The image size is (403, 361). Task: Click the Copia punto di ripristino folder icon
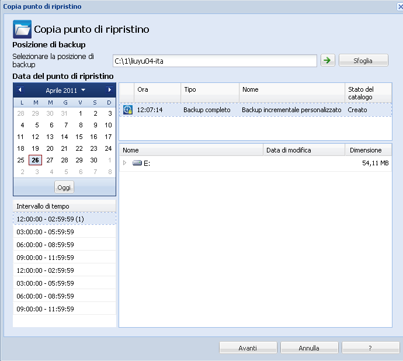tap(22, 29)
